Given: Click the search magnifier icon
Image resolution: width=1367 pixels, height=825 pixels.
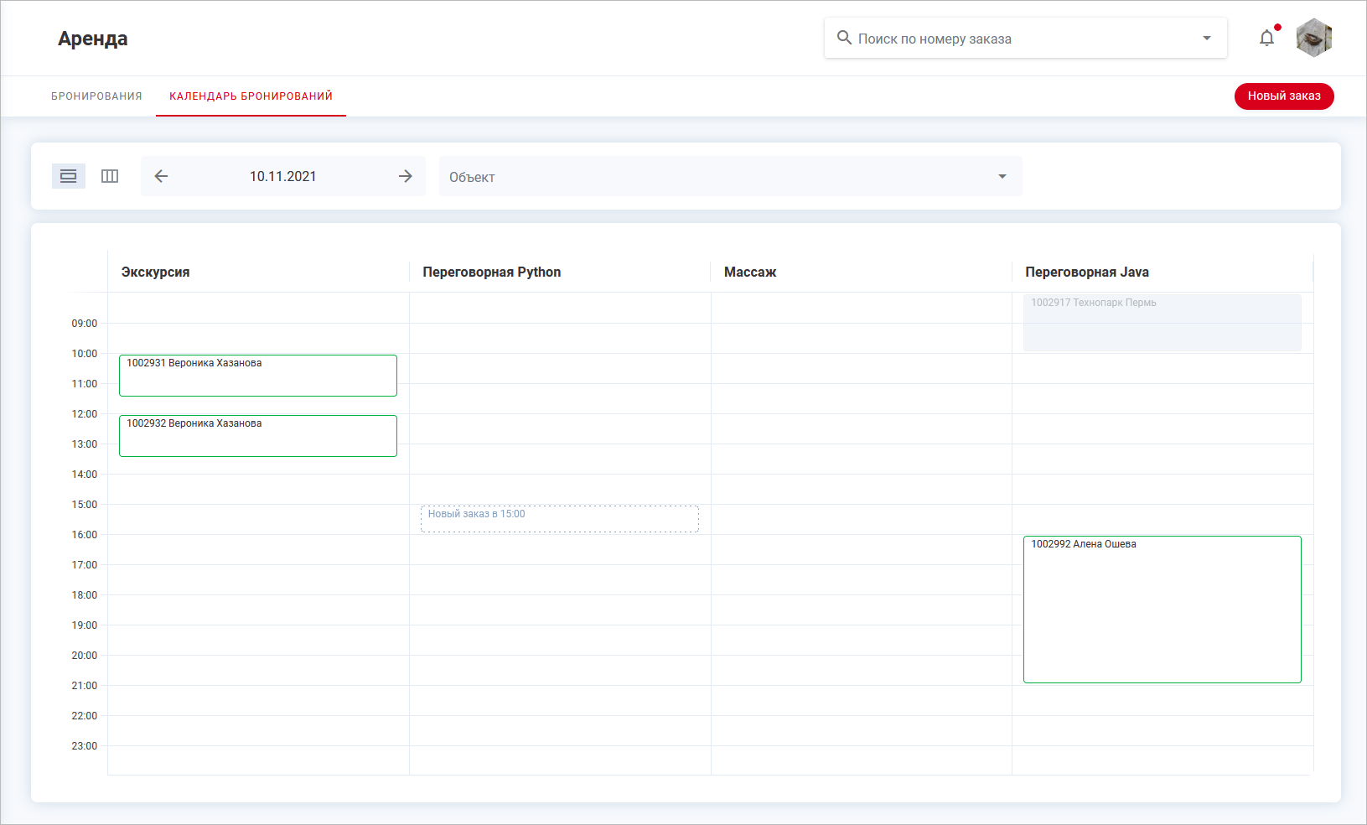Looking at the screenshot, I should click(844, 39).
